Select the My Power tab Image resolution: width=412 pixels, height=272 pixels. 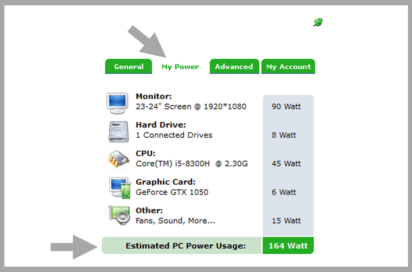180,66
